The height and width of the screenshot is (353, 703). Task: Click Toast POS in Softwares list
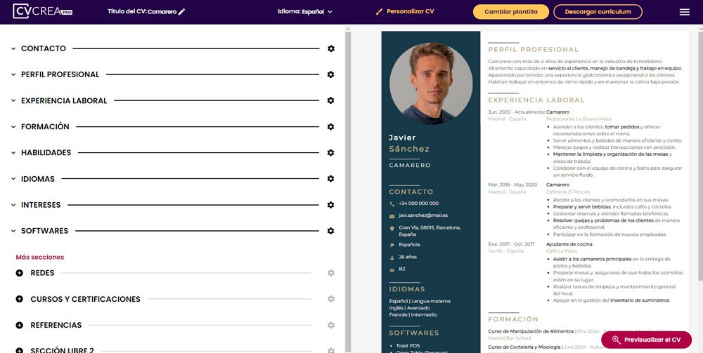[x=408, y=346]
